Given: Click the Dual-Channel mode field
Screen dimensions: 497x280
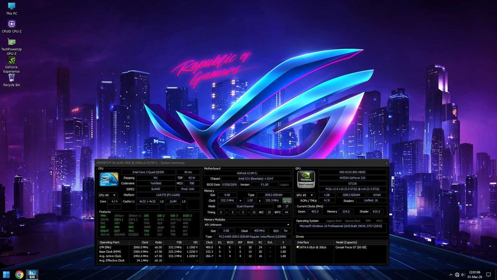Looking at the screenshot, I should 245,206.
